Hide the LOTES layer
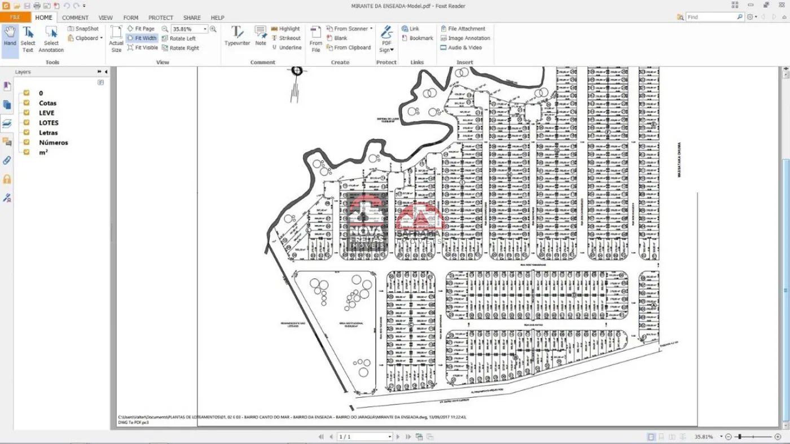790x444 pixels. [27, 122]
